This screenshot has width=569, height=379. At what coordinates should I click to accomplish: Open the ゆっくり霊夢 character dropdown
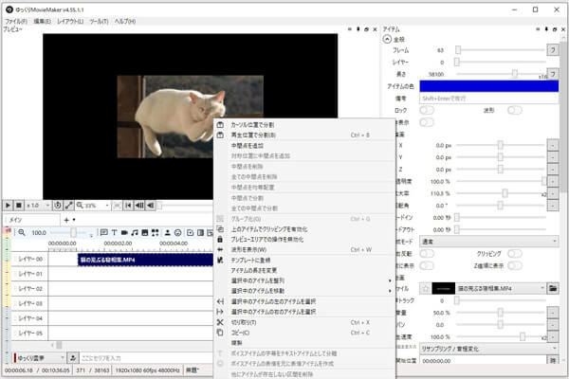pos(39,358)
